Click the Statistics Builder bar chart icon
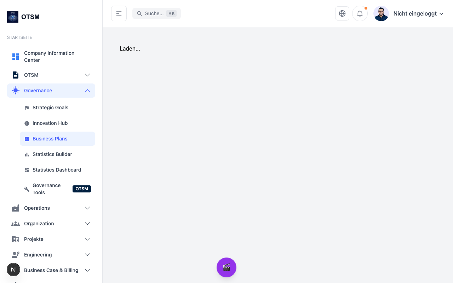453x283 pixels. pos(27,155)
